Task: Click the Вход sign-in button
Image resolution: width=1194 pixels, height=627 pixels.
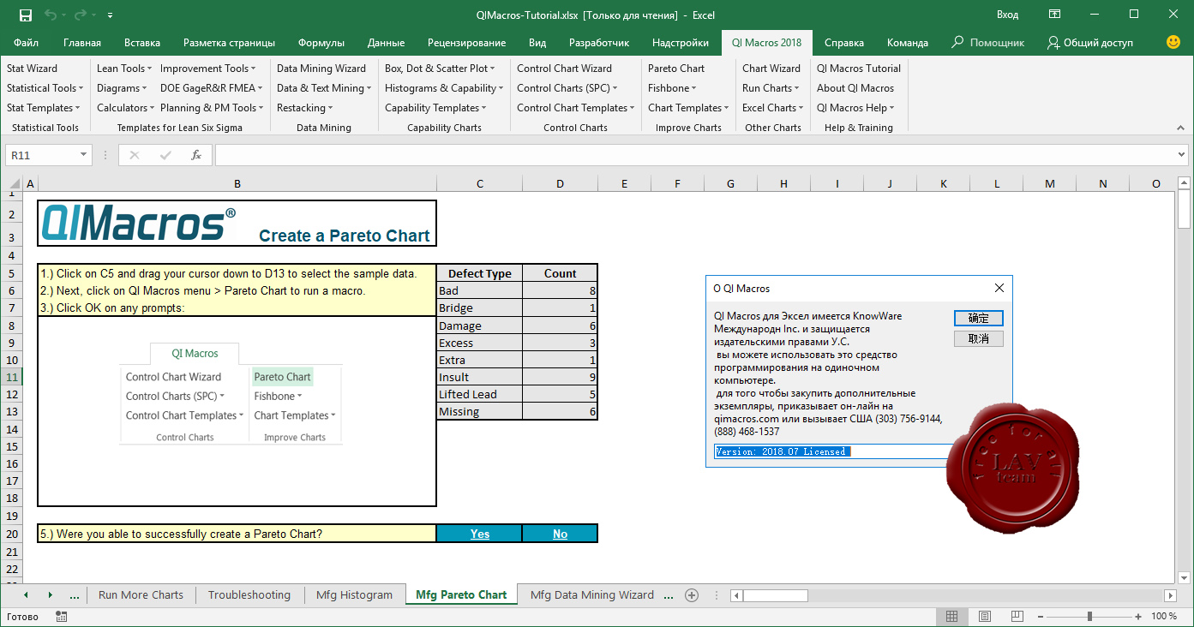Action: [x=1007, y=15]
